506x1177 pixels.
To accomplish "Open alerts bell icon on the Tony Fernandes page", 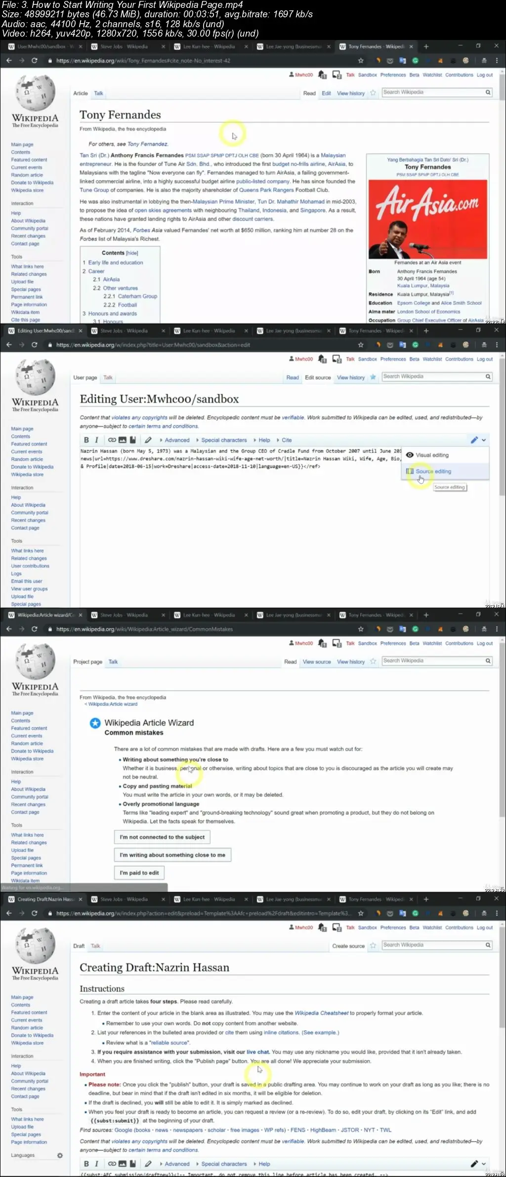I will point(322,75).
